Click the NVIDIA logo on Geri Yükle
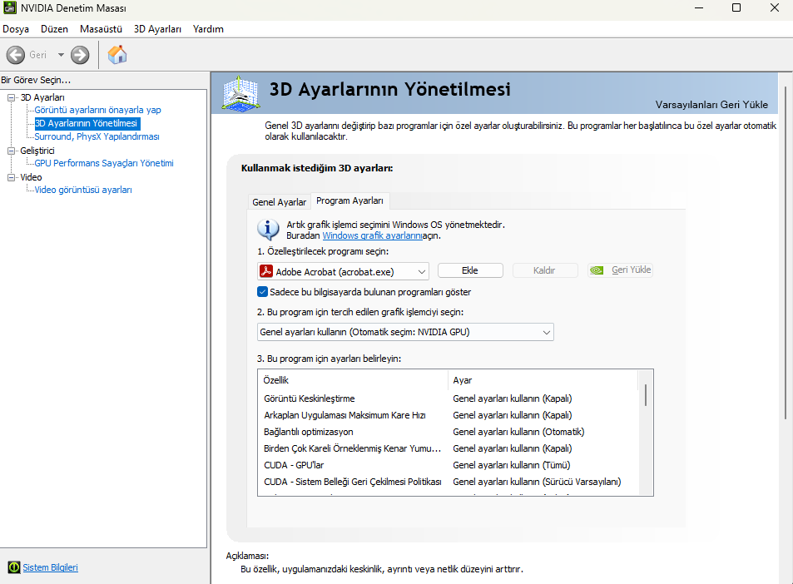The height and width of the screenshot is (584, 793). tap(597, 270)
